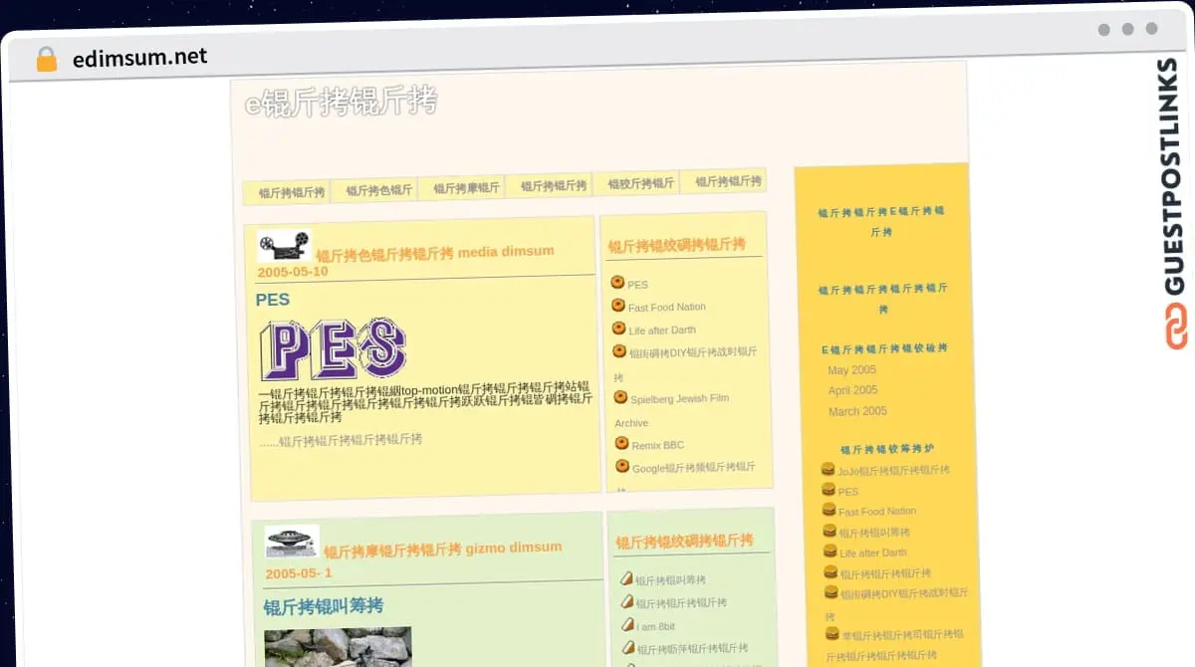The width and height of the screenshot is (1195, 667).
Task: Open the March 2005 archive link
Action: 856,411
